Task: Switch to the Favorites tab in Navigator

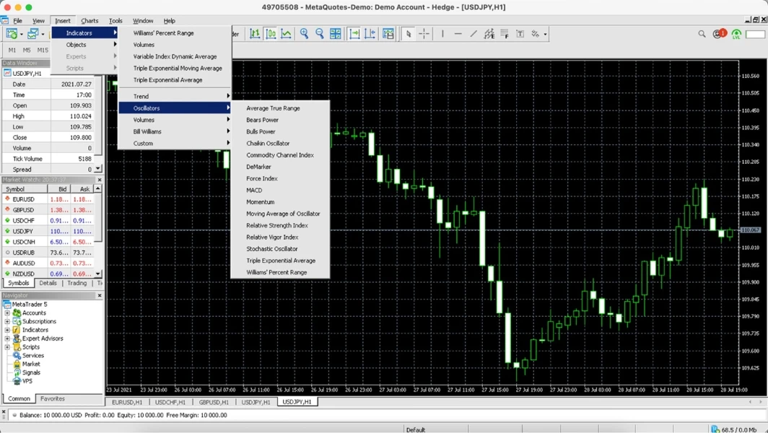Action: click(x=52, y=398)
